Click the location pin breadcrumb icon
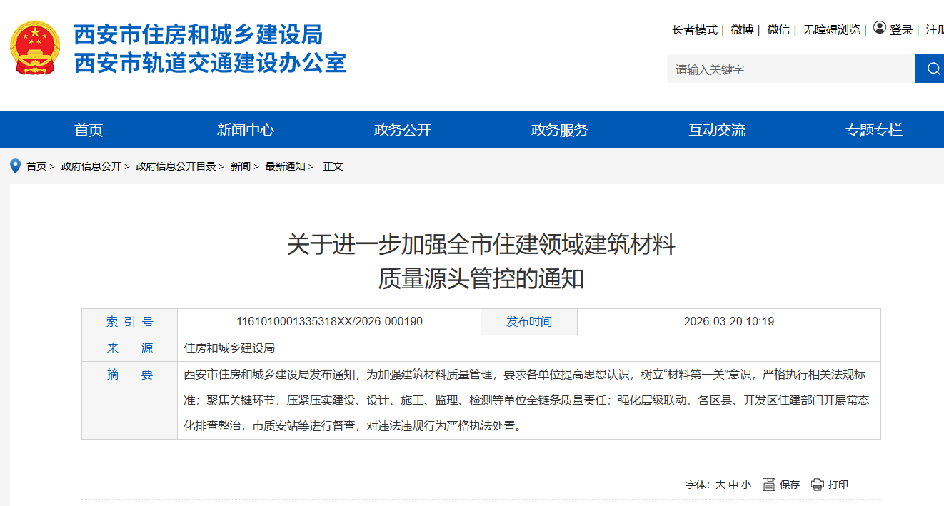The width and height of the screenshot is (944, 506). tap(15, 166)
